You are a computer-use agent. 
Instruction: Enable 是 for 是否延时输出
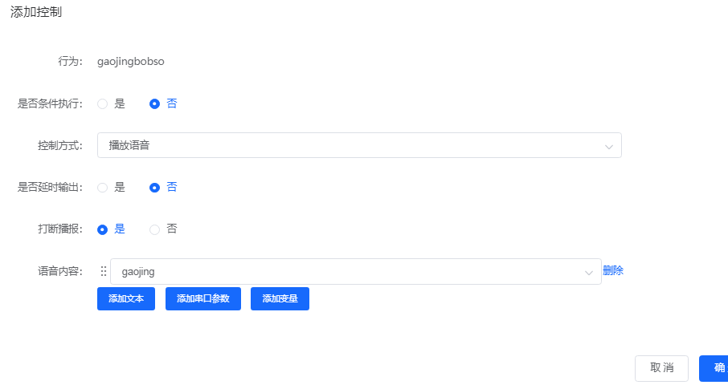[103, 188]
